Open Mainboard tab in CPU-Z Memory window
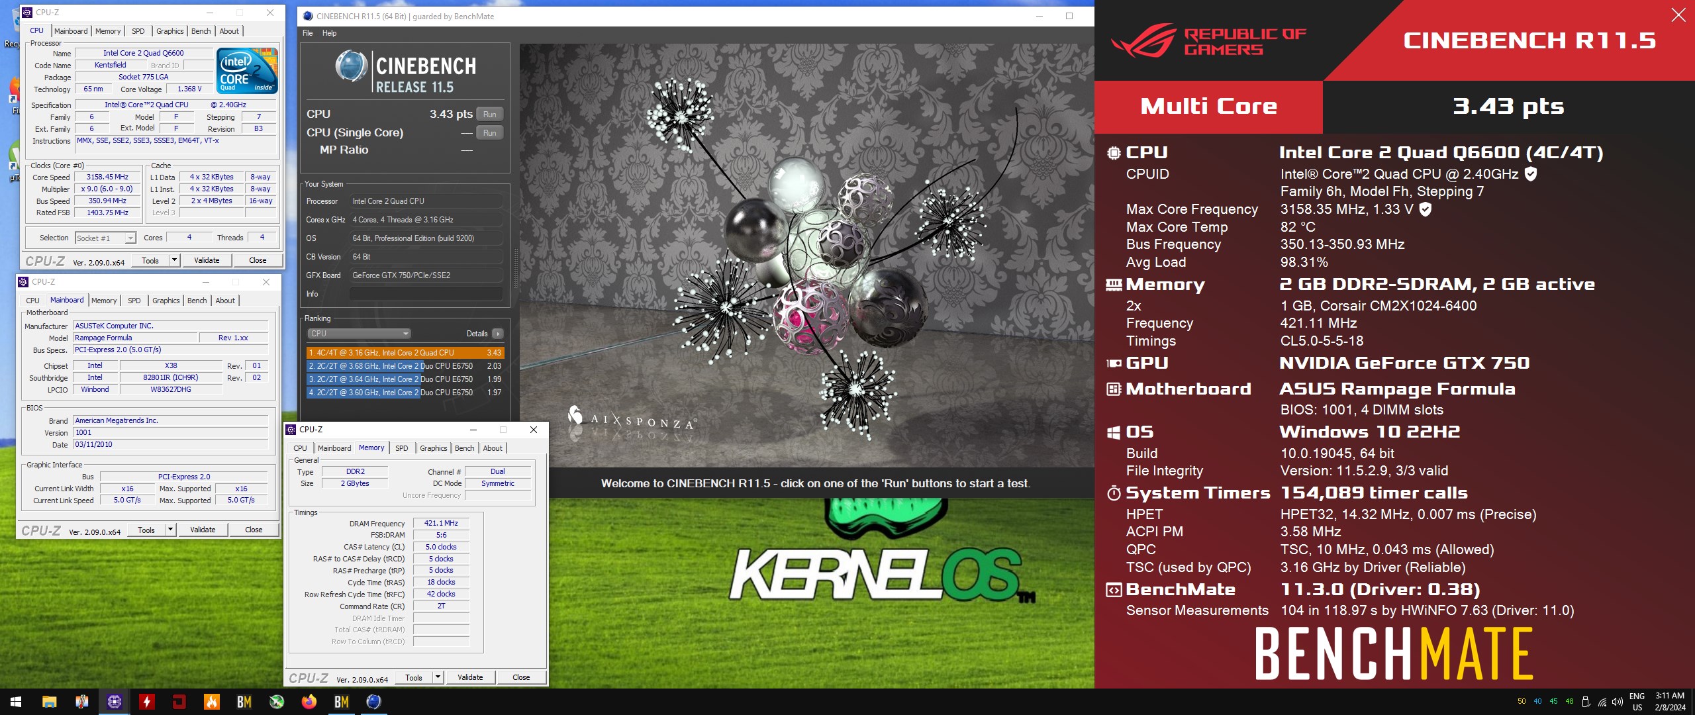Screen dimensions: 1695x715 (x=334, y=448)
